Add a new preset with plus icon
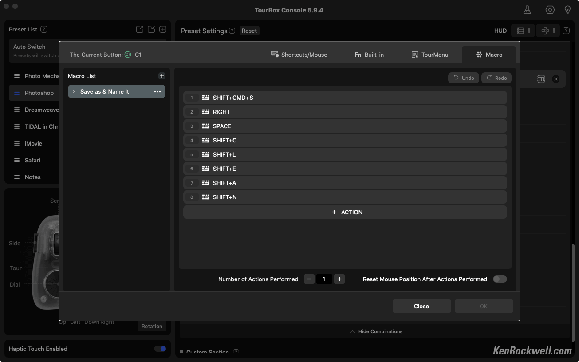Image resolution: width=579 pixels, height=362 pixels. coord(163,29)
